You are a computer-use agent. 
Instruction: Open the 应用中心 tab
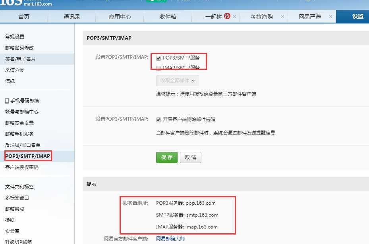click(x=120, y=17)
